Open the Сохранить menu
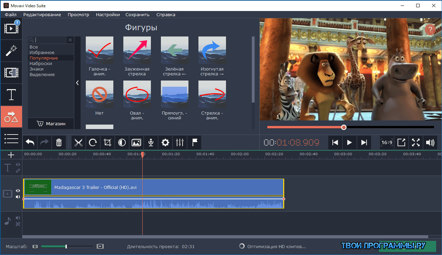Image resolution: width=442 pixels, height=255 pixels. click(137, 15)
